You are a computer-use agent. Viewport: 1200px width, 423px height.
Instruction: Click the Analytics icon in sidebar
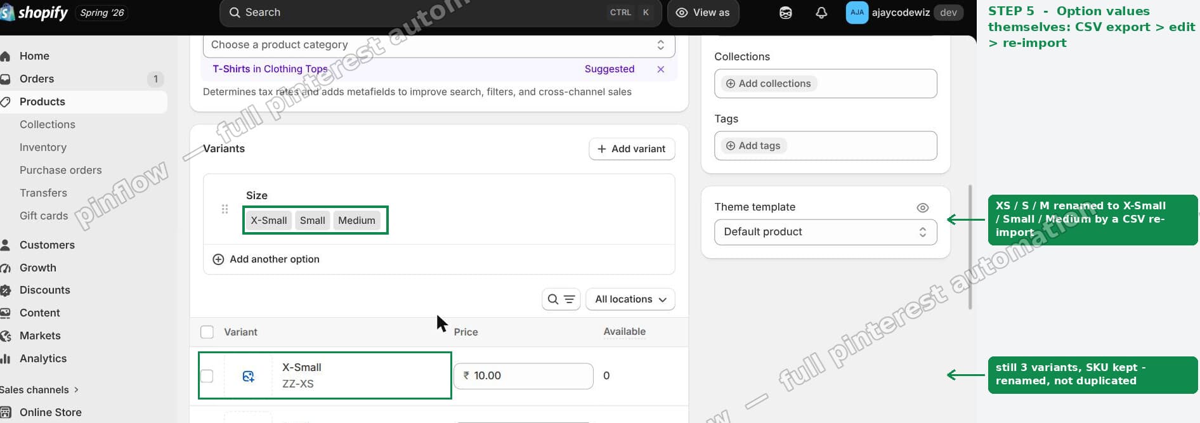point(6,358)
